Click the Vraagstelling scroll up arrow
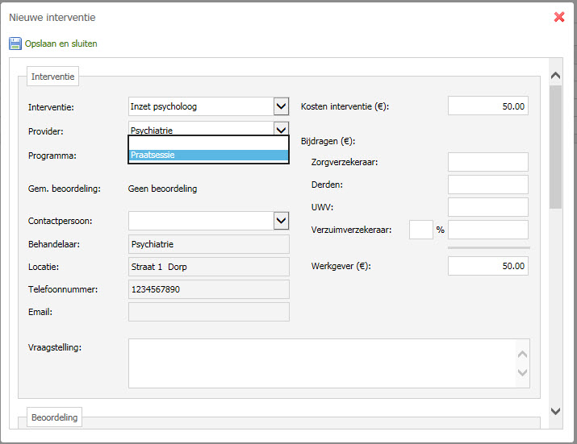Image resolution: width=577 pixels, height=444 pixels. tap(522, 355)
